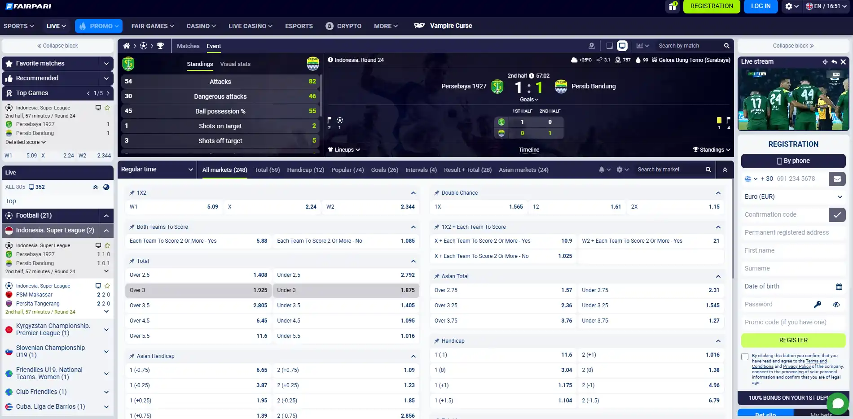853x419 pixels.
Task: Confirm the code with checkmark button
Action: pyautogui.click(x=837, y=214)
